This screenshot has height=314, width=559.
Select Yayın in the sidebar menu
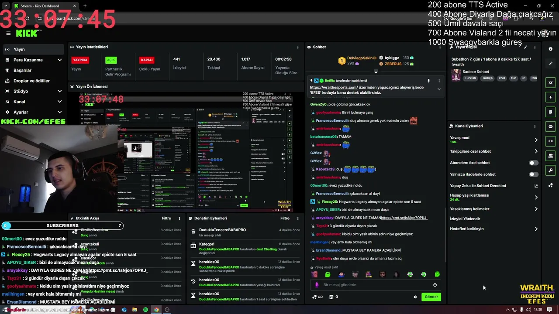(x=34, y=49)
